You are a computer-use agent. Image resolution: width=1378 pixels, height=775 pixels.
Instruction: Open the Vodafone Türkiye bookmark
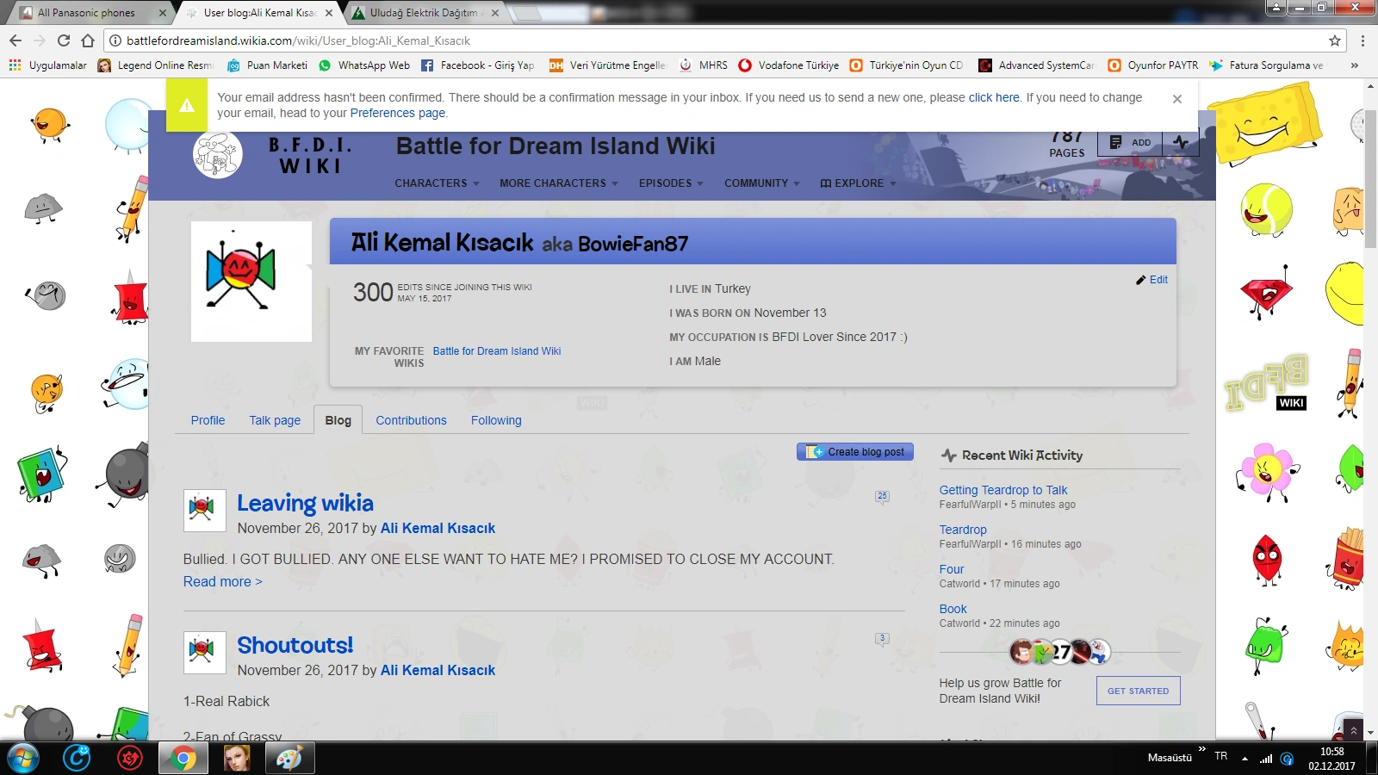[789, 65]
